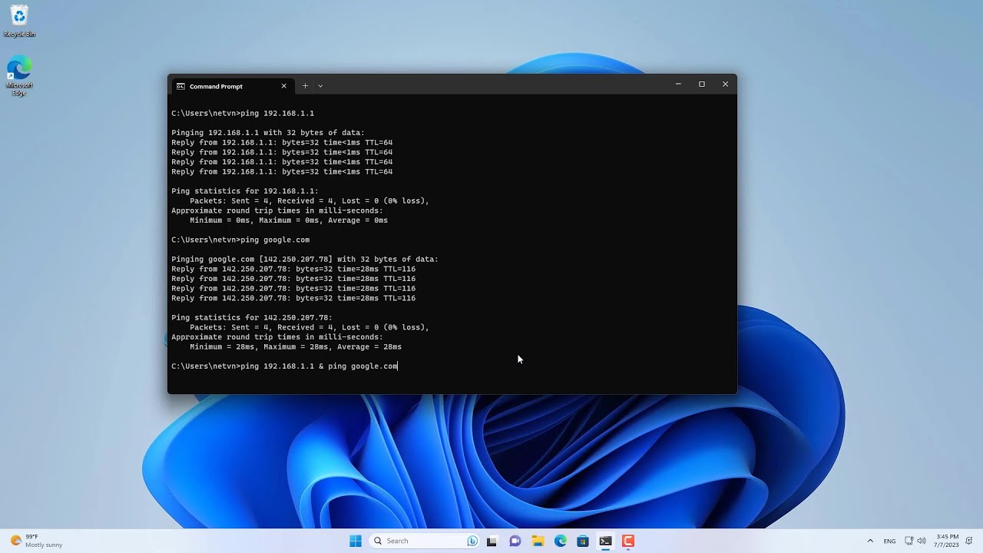
Task: Open Task View on the taskbar
Action: tap(492, 541)
